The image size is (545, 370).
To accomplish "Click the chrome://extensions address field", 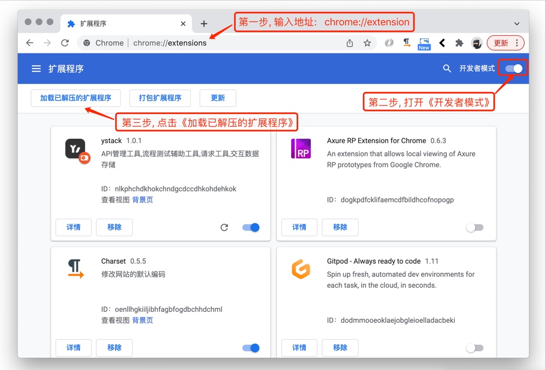I will point(226,43).
